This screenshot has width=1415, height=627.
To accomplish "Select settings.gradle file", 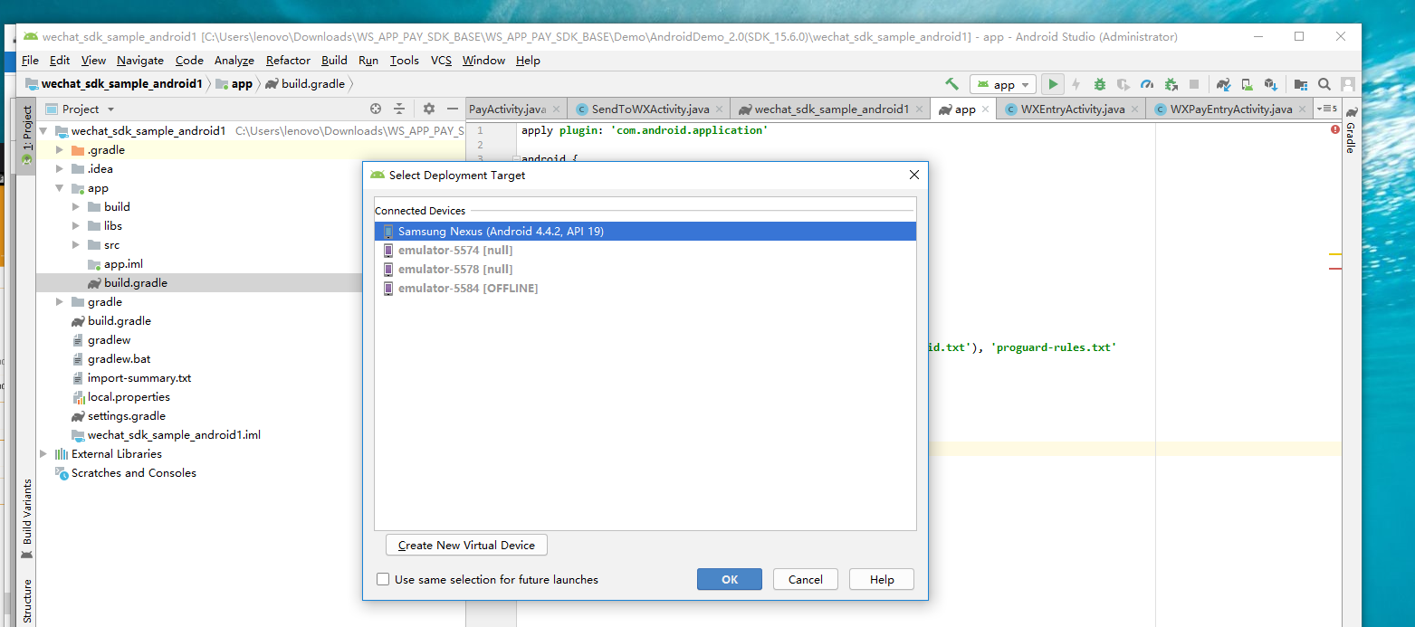I will [x=126, y=415].
